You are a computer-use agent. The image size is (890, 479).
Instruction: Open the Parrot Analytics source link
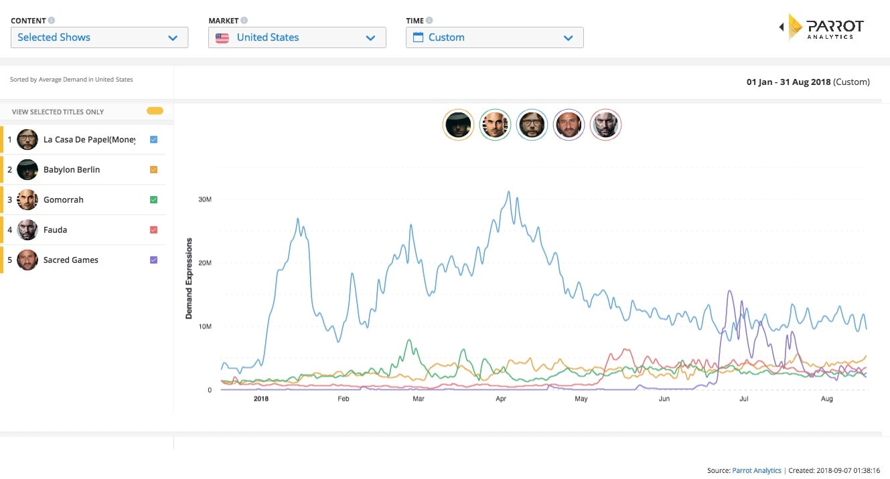[757, 471]
